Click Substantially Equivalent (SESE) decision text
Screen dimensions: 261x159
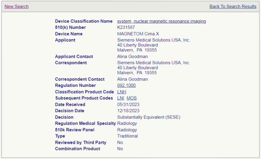(x=149, y=117)
